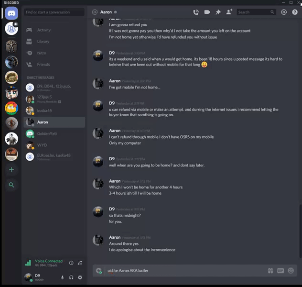The height and width of the screenshot is (287, 302).
Task: Toggle headphones deafen
Action: pyautogui.click(x=71, y=277)
